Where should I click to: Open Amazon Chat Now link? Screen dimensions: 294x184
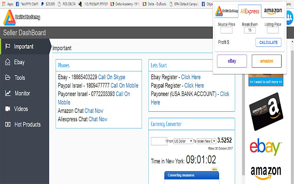[94, 111]
